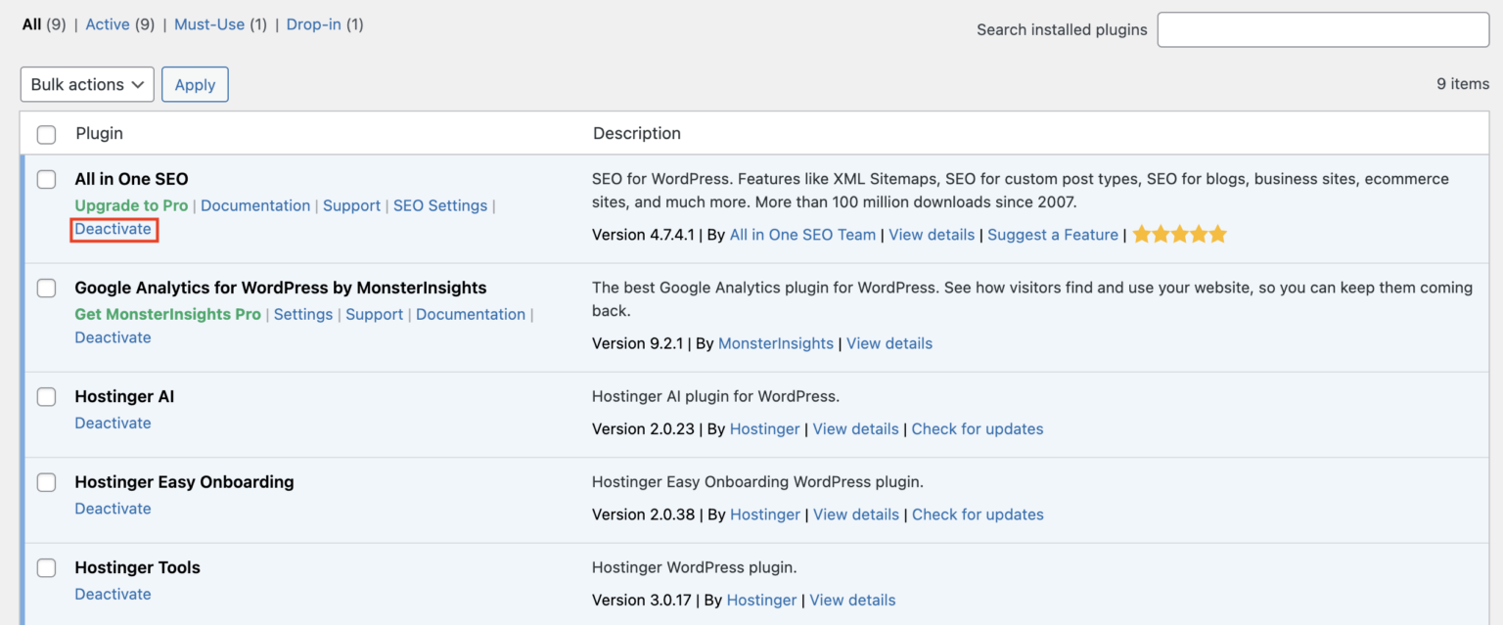Switch to the Must-Use plugins view
This screenshot has height=625, width=1503.
pyautogui.click(x=209, y=23)
